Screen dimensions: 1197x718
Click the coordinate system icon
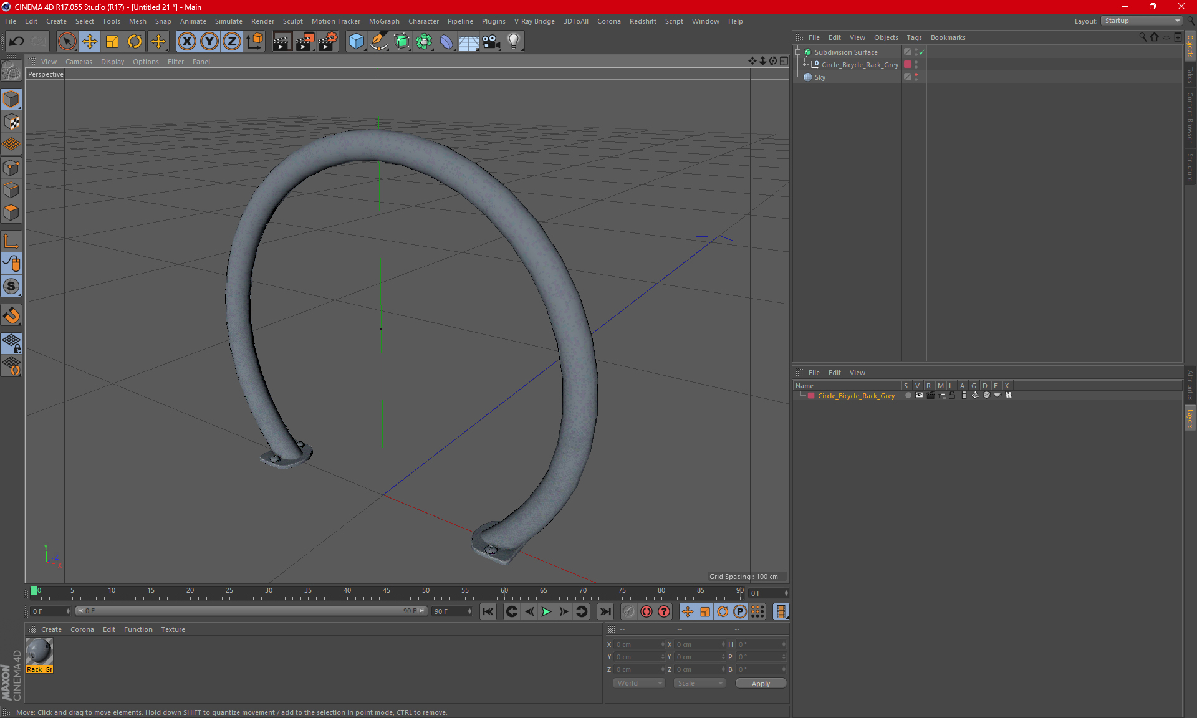(x=254, y=42)
